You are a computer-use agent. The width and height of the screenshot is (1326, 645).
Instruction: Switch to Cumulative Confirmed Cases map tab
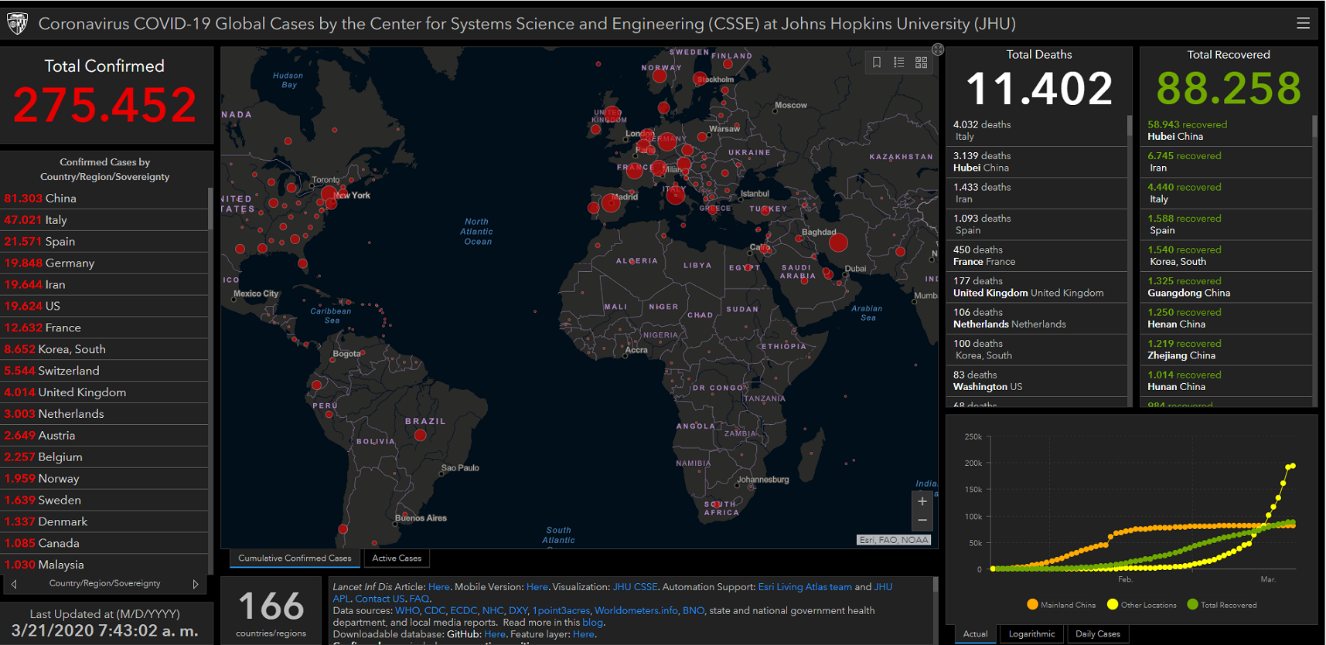click(295, 558)
